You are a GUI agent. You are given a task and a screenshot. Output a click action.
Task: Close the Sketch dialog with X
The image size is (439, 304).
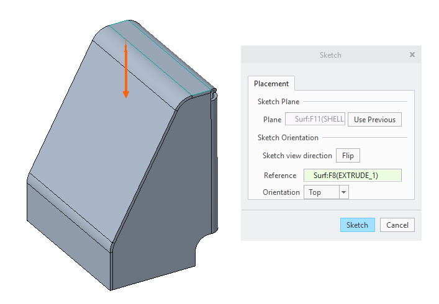412,55
